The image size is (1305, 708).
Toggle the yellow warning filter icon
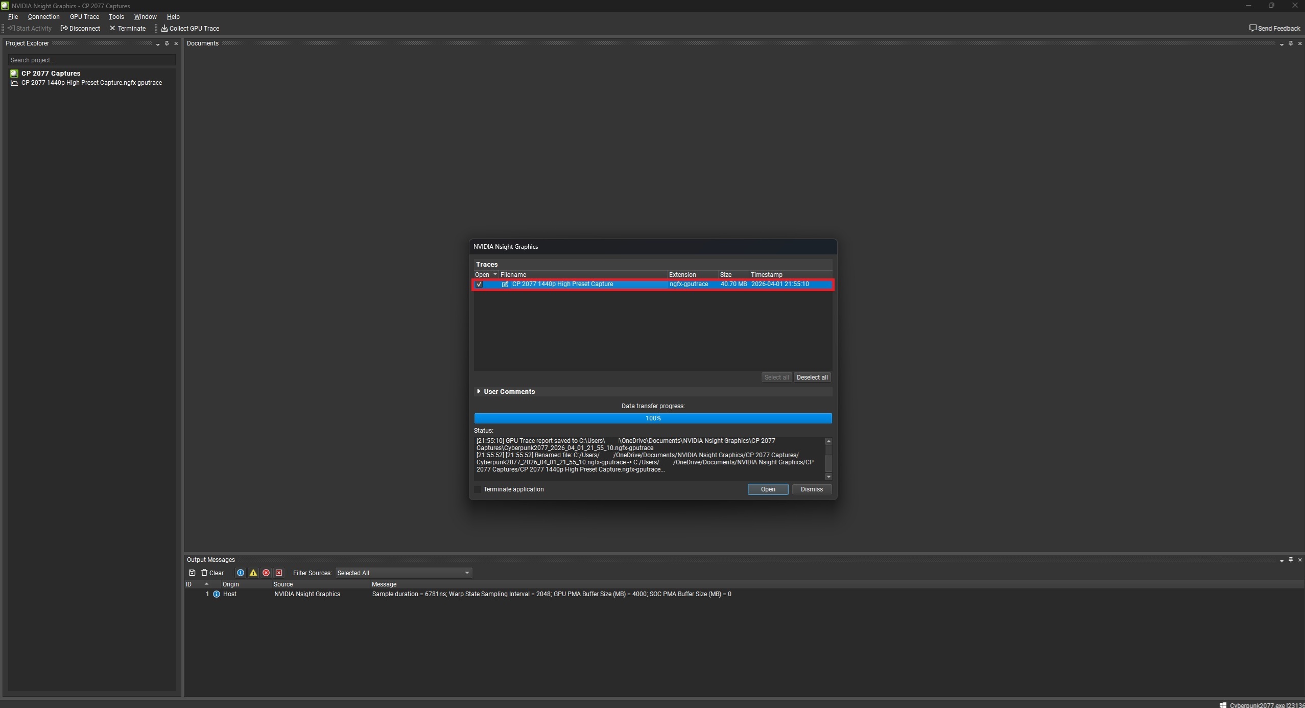[253, 573]
